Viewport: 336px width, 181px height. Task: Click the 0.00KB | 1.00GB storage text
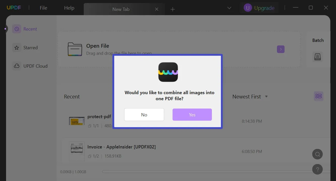[x=73, y=172]
